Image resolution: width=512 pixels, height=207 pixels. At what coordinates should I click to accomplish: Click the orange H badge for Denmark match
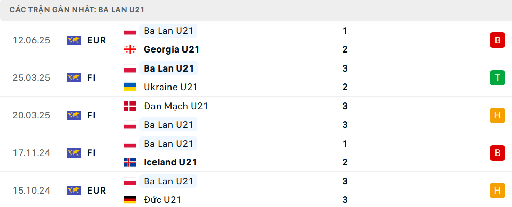tap(498, 115)
